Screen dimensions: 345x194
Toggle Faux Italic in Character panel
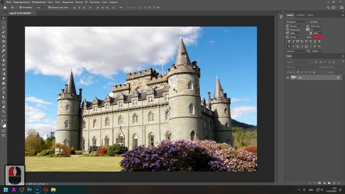point(293,41)
